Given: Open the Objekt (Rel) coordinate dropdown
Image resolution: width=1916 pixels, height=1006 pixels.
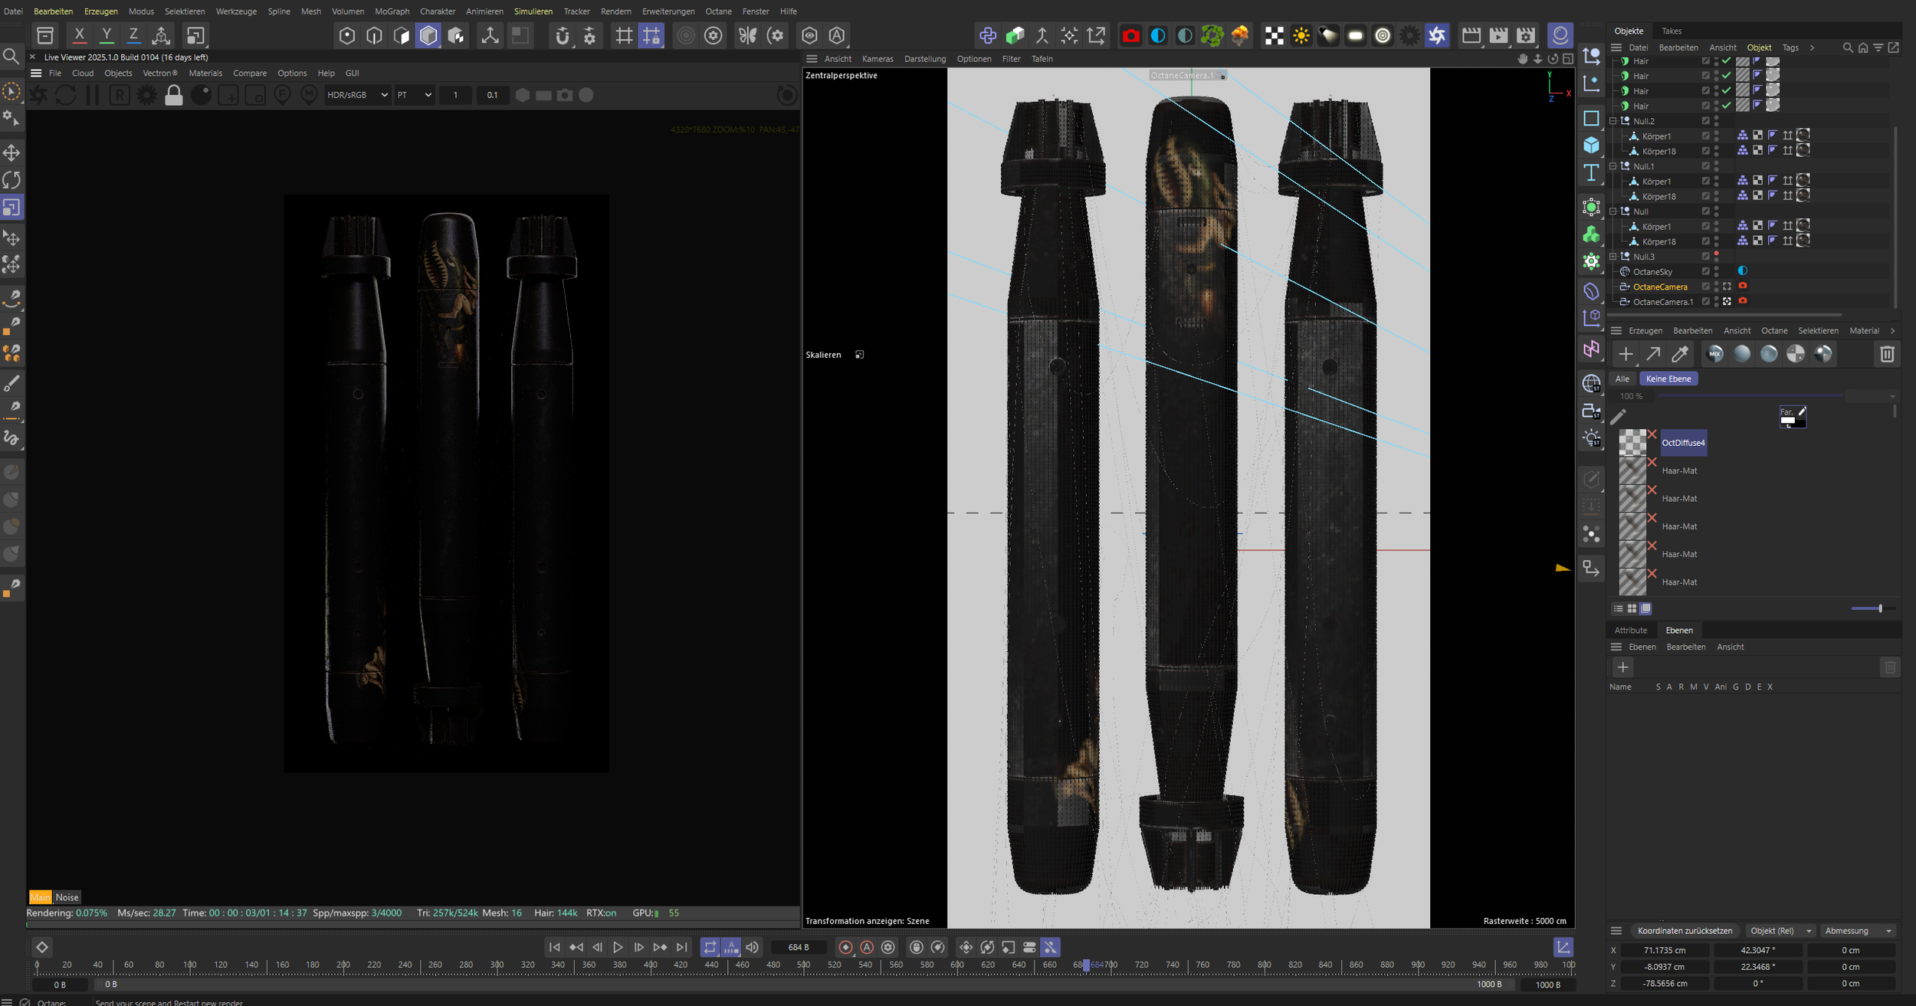Looking at the screenshot, I should (1780, 931).
